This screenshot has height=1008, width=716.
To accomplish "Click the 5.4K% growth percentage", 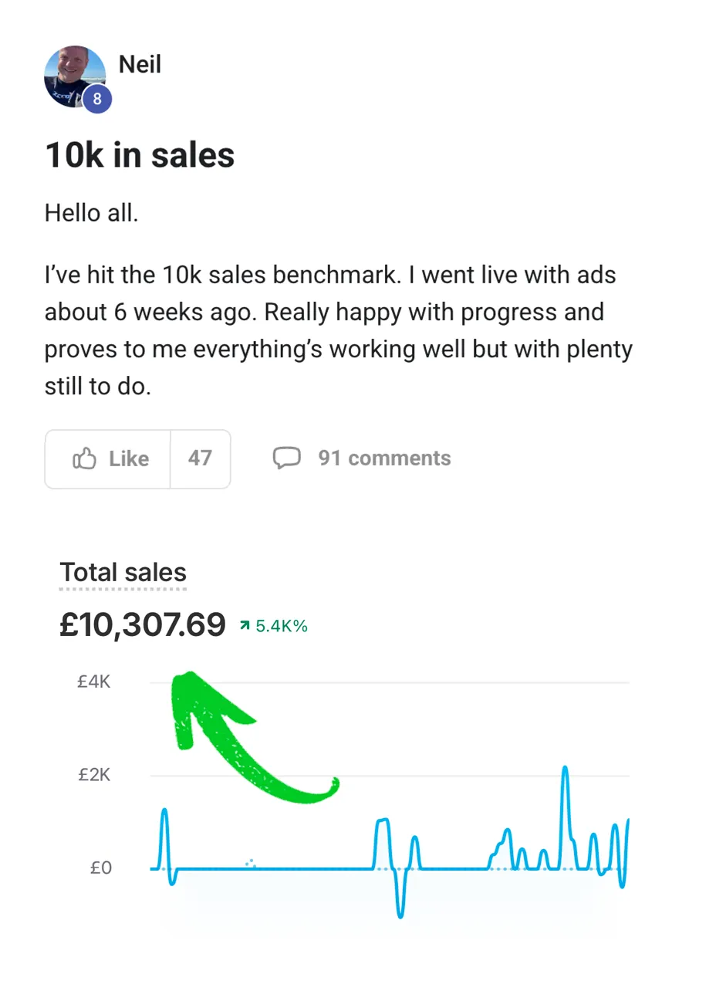I will coord(282,626).
